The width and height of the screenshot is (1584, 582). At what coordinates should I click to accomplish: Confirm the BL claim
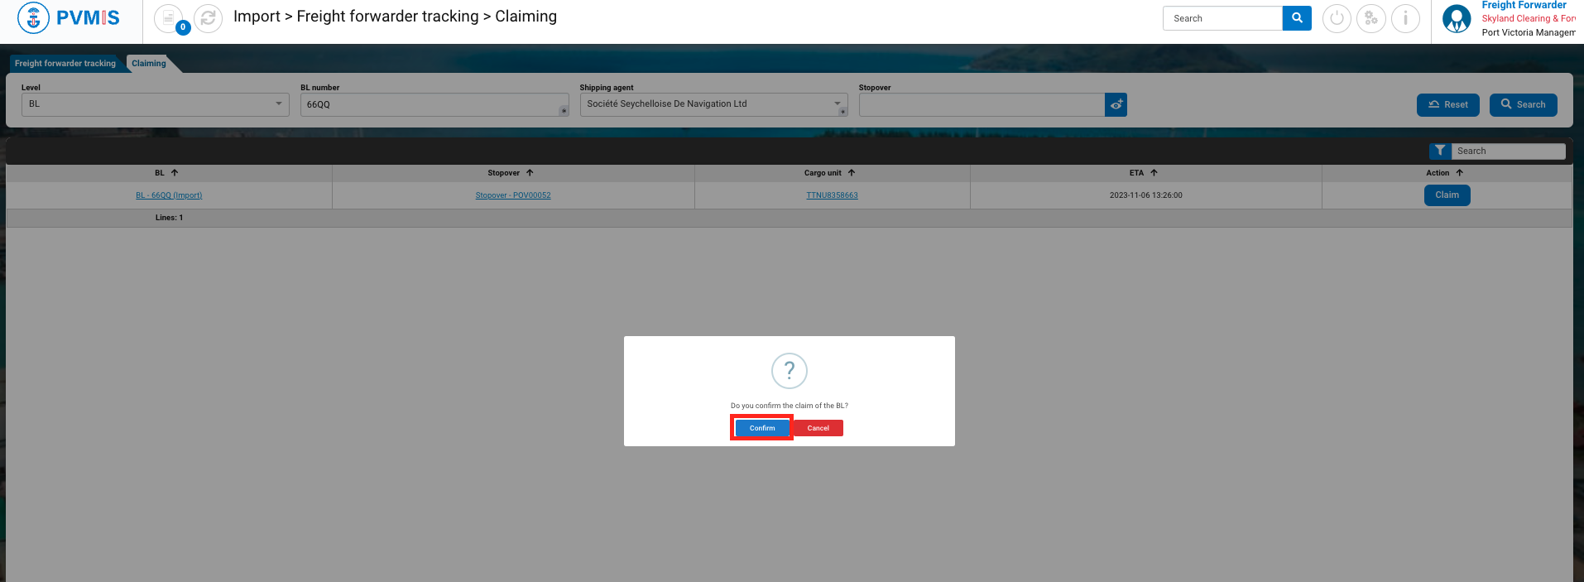(761, 428)
